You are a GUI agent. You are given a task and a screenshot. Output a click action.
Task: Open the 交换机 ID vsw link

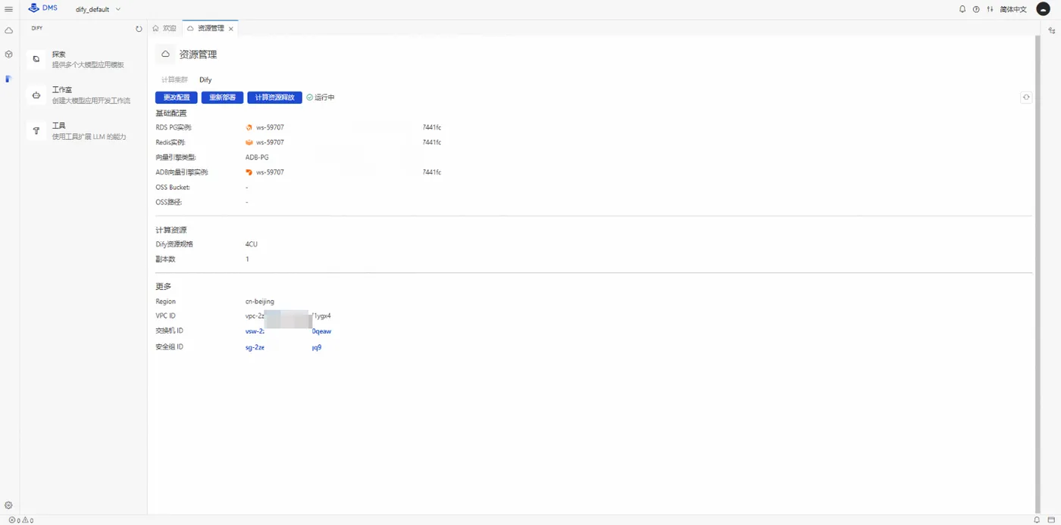289,331
